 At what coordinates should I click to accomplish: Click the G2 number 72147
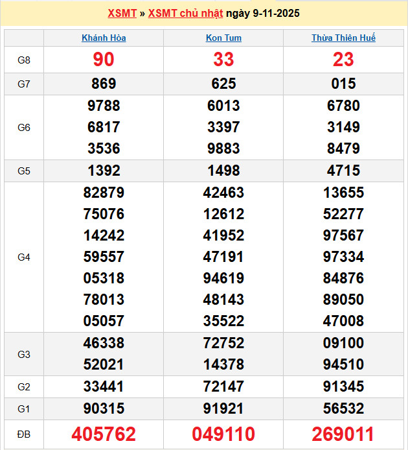(223, 387)
